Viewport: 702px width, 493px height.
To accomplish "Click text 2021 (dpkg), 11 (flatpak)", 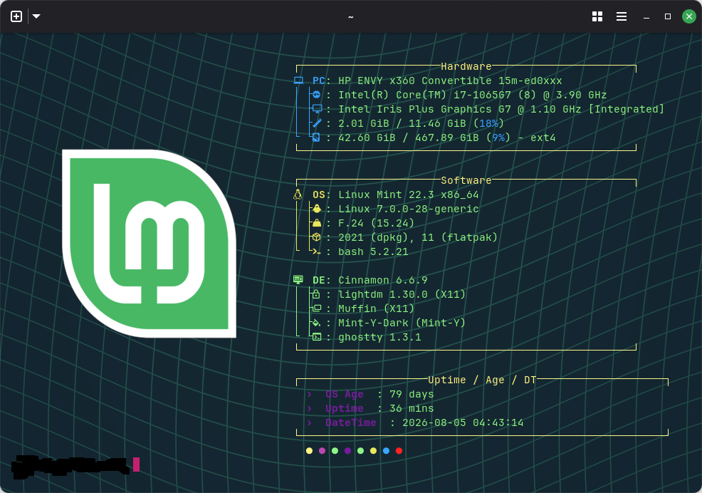I will point(418,237).
